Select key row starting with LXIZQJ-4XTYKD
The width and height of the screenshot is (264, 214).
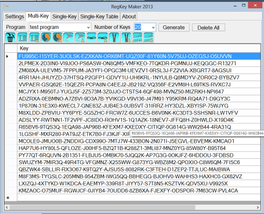[x=139, y=183]
